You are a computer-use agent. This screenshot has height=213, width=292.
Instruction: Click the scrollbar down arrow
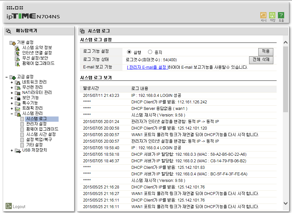point(285,203)
